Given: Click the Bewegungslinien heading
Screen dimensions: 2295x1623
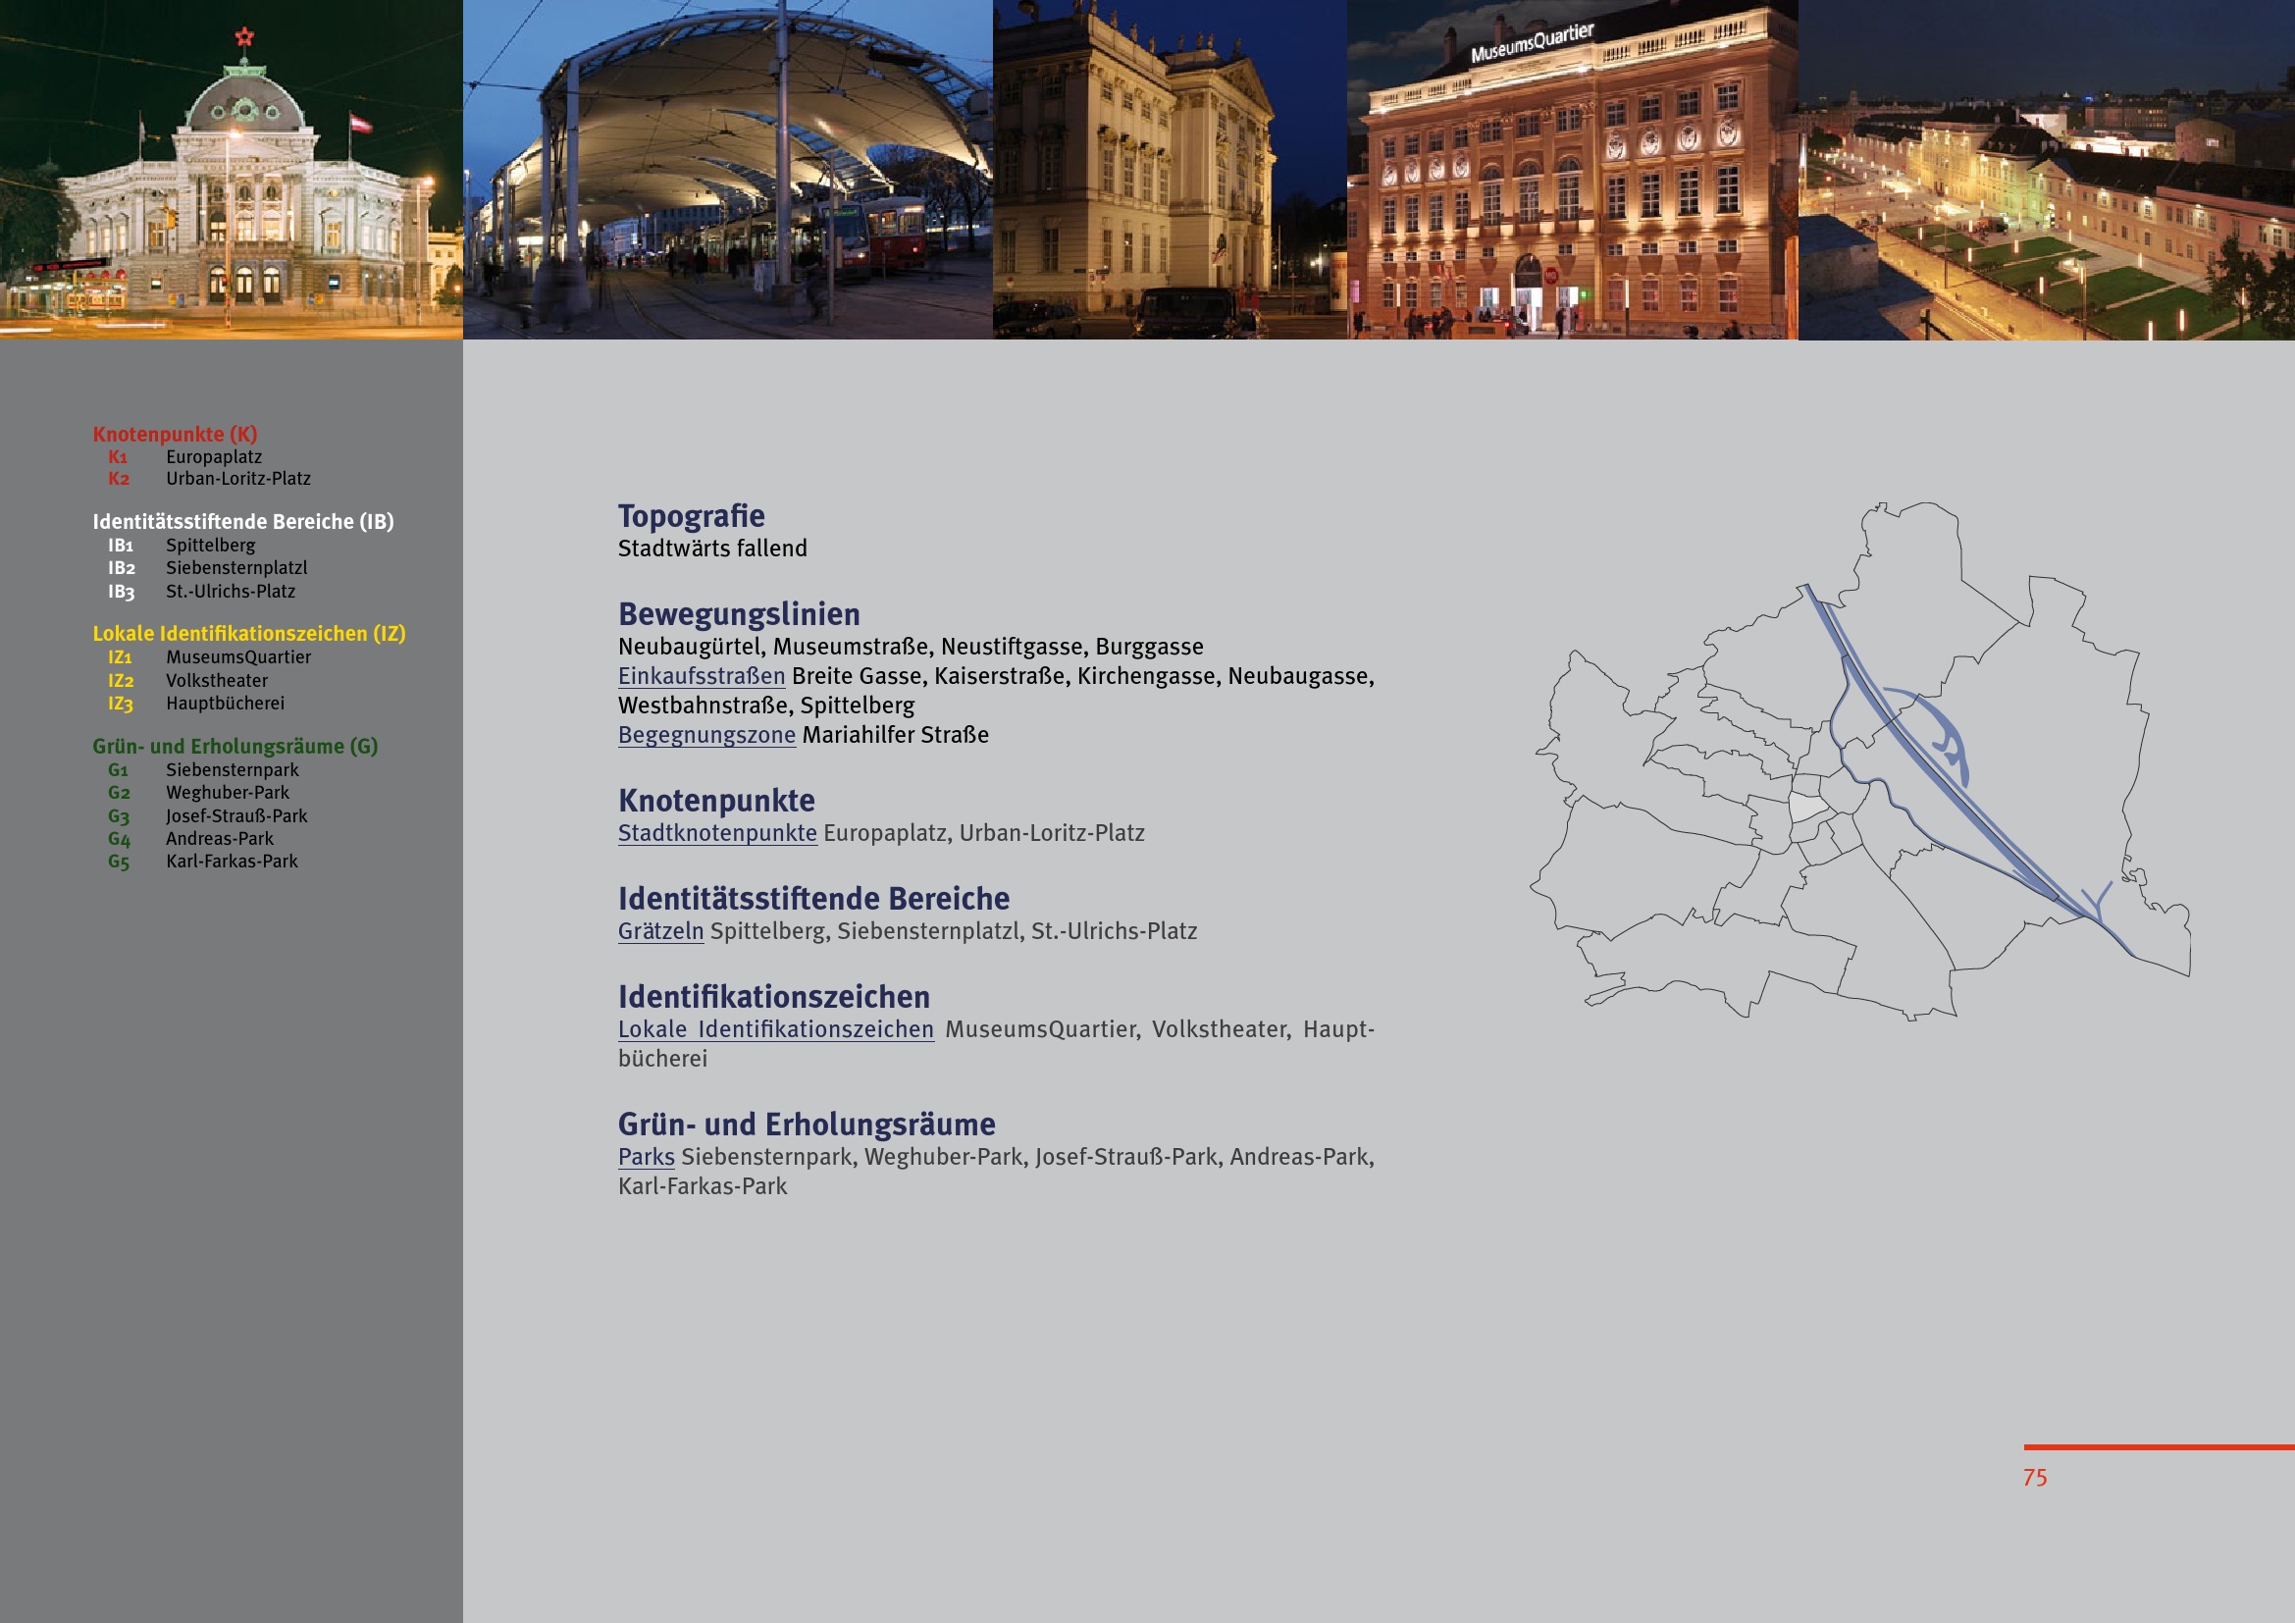Looking at the screenshot, I should (739, 614).
